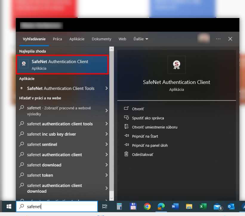
Task: Open File Explorer from the taskbar
Action: pyautogui.click(x=189, y=206)
